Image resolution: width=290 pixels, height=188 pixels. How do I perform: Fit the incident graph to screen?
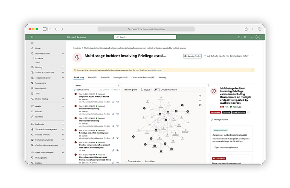(200, 105)
